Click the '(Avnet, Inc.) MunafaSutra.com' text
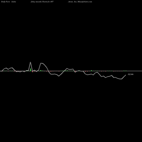 [x=80, y=2]
